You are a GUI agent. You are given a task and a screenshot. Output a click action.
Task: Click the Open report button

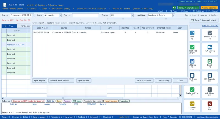[x=40, y=81]
